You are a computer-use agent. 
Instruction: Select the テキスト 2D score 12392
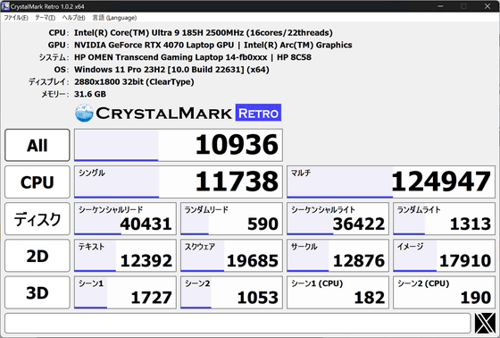tap(125, 256)
